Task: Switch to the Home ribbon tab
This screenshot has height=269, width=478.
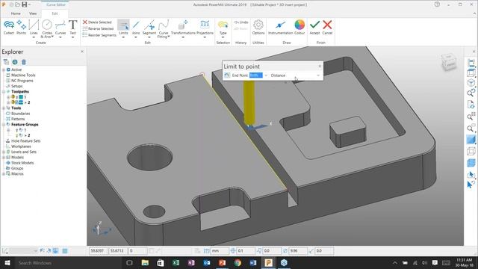Action: pos(16,13)
